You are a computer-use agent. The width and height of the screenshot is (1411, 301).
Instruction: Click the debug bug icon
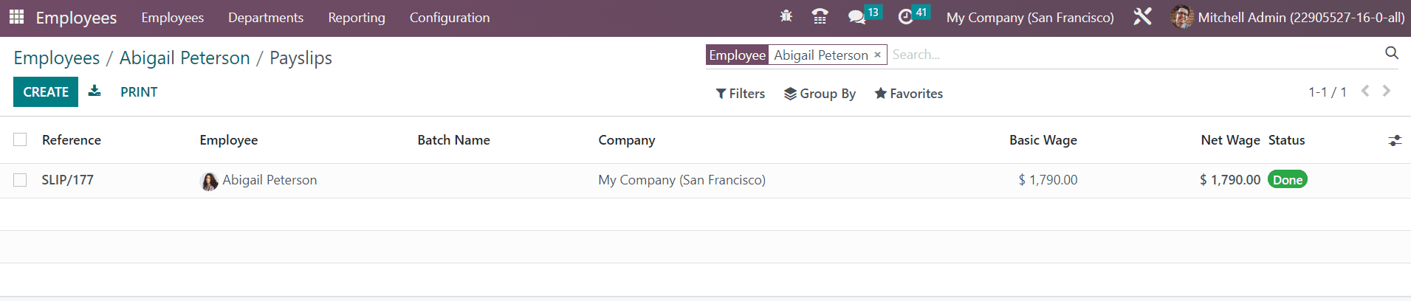pyautogui.click(x=786, y=16)
